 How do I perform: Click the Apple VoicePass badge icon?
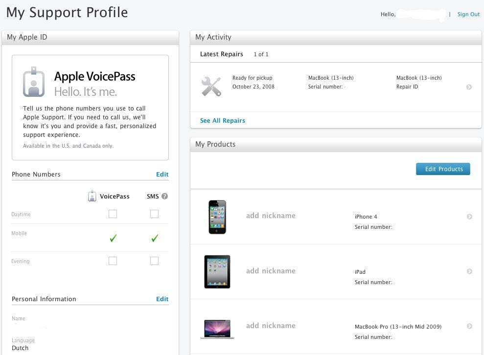tap(34, 82)
